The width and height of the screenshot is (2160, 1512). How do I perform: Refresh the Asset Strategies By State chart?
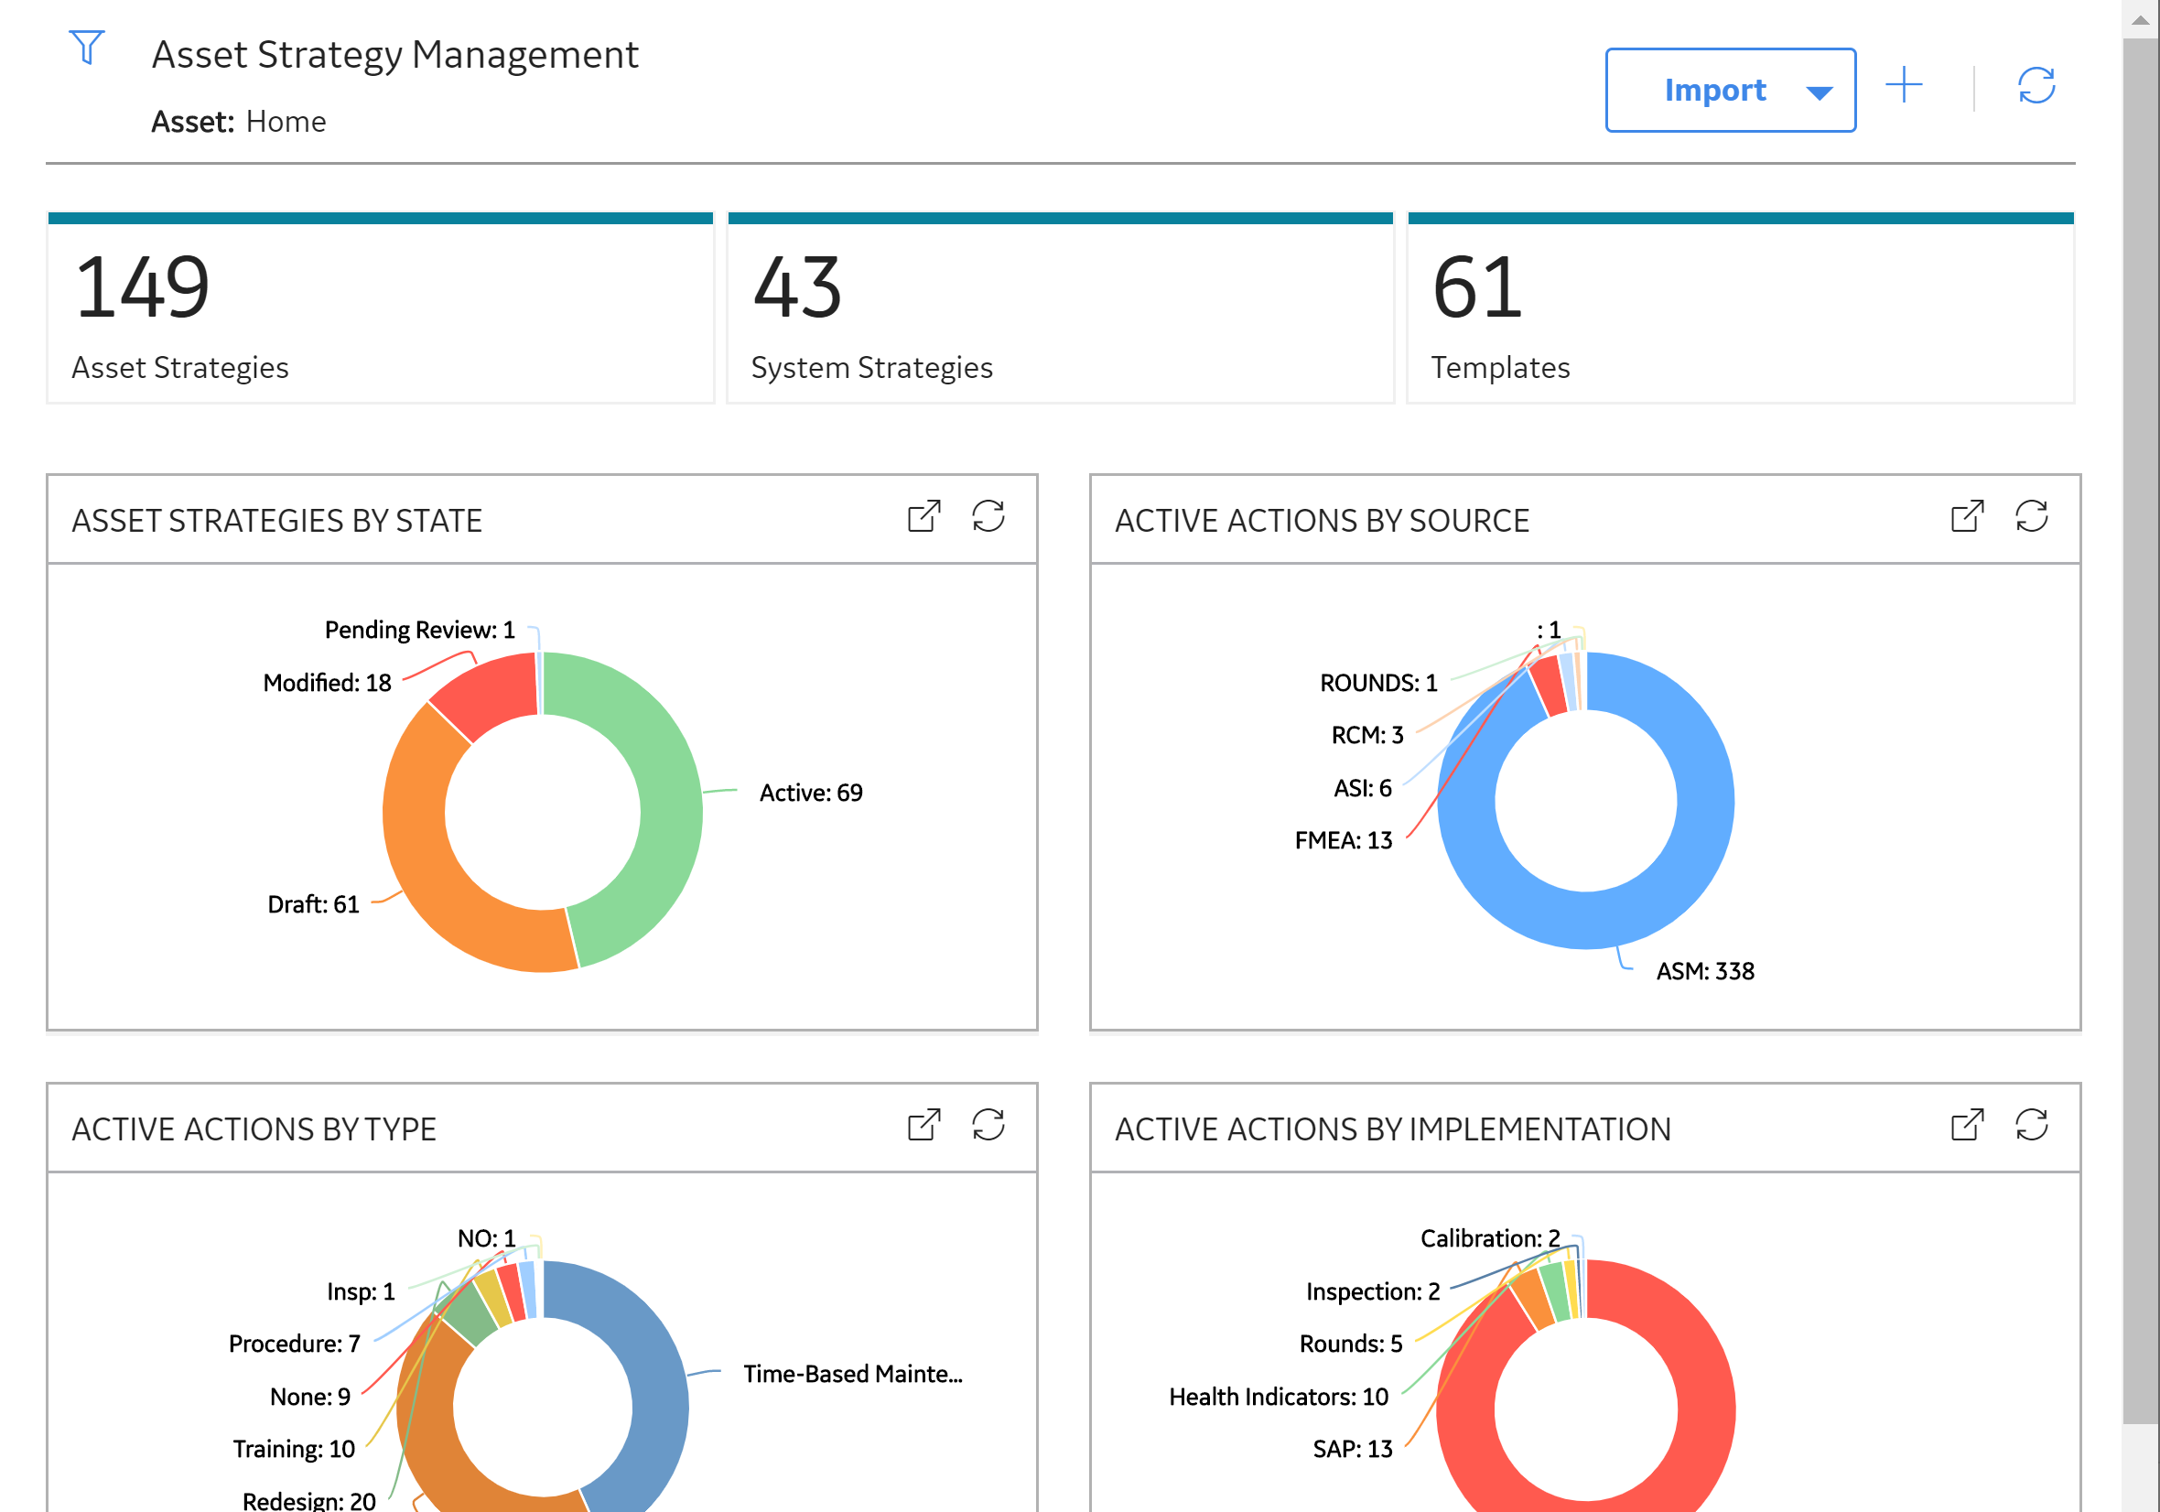point(988,515)
